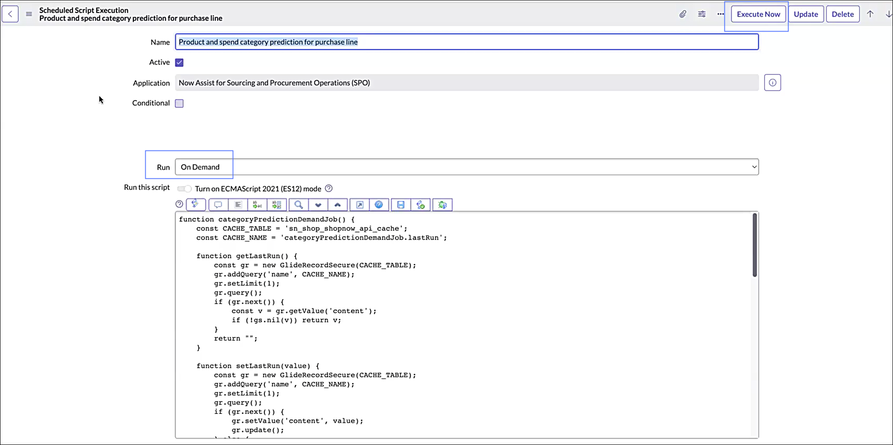Open the more options ellipsis menu
Image resolution: width=893 pixels, height=445 pixels.
[x=720, y=14]
